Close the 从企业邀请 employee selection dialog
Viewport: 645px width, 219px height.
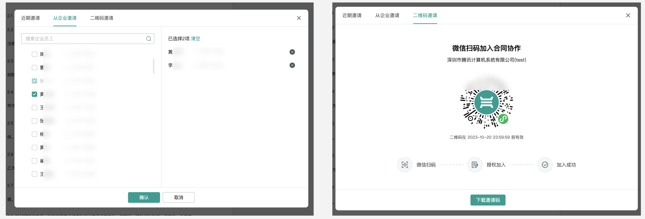tap(299, 18)
